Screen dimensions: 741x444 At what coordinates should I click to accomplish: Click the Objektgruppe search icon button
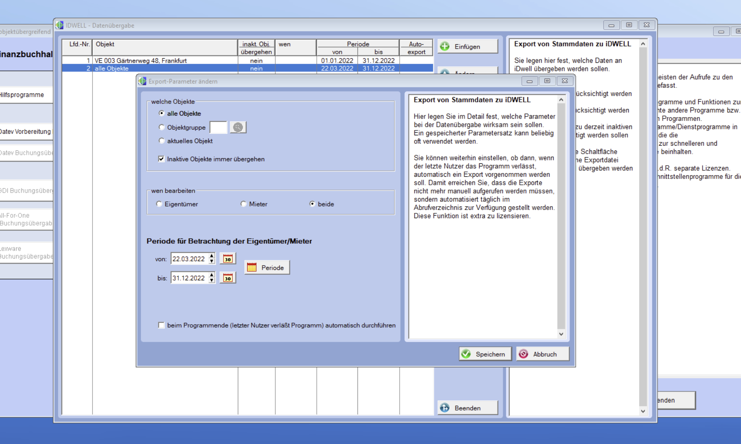coord(238,127)
